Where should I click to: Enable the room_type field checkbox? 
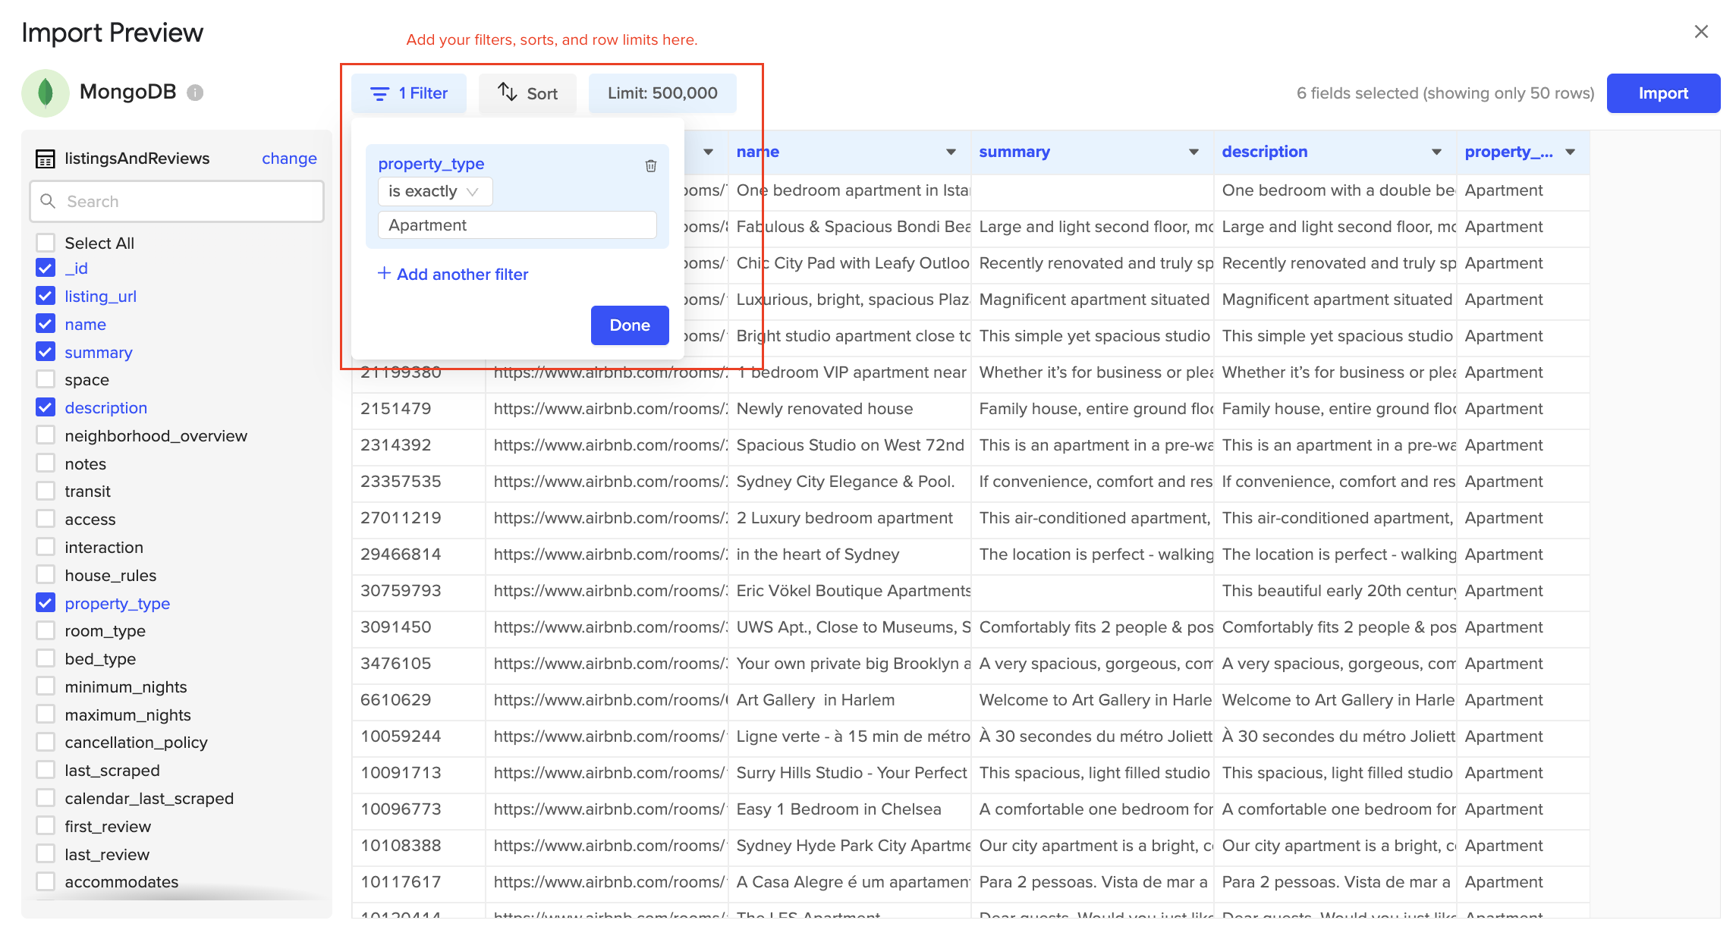[46, 630]
